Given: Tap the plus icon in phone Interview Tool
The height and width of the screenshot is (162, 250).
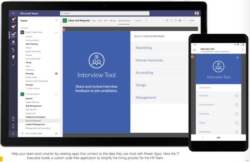Looking at the screenshot, I should coord(238,58).
